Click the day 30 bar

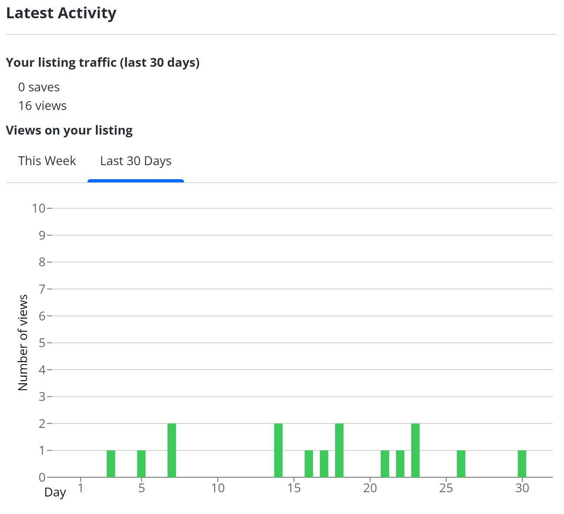tap(522, 463)
